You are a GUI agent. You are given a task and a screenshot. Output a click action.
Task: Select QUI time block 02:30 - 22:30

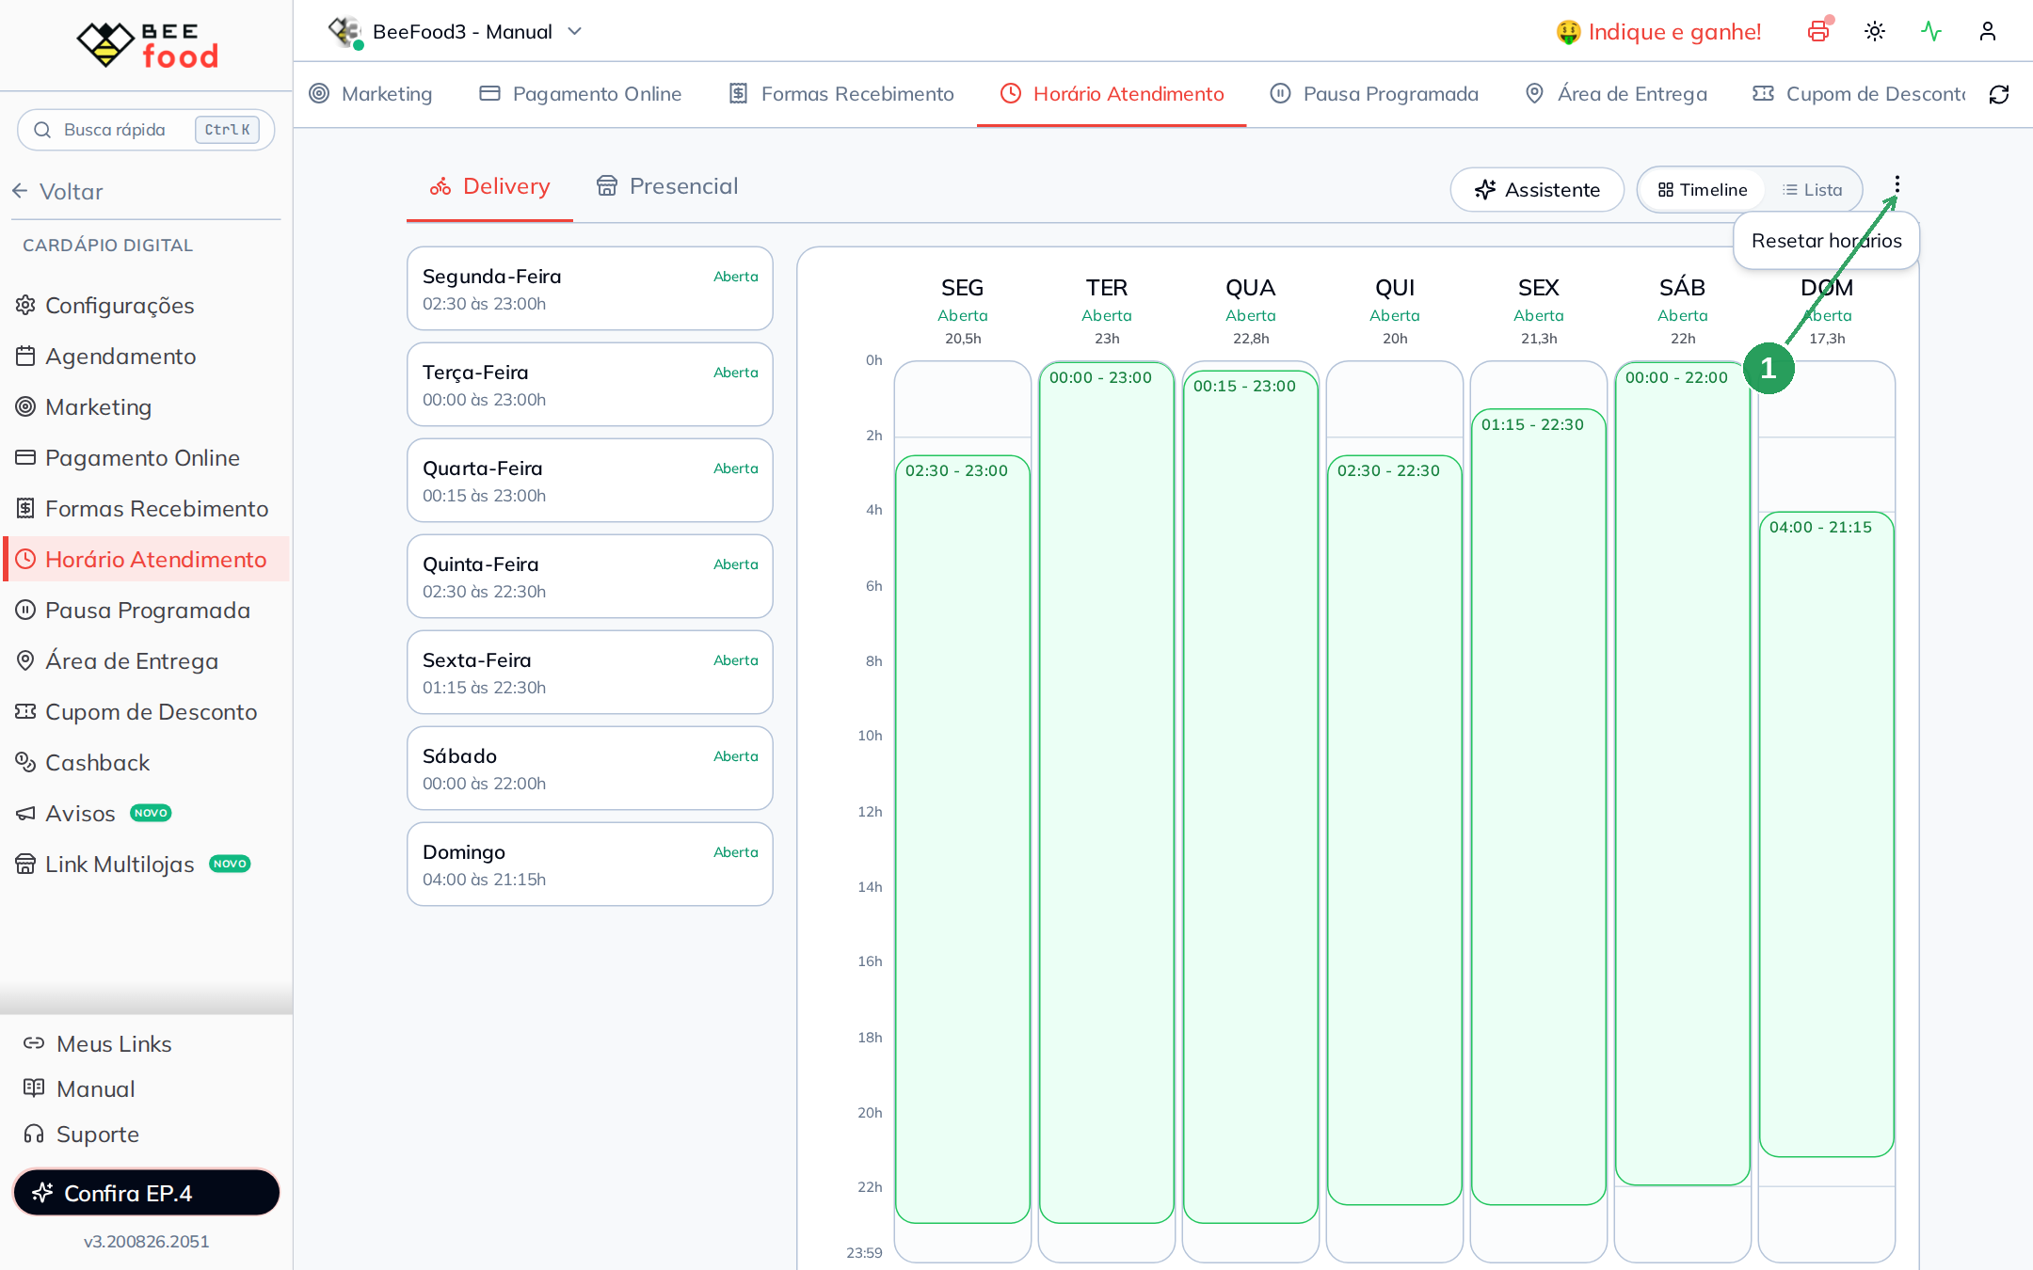click(1395, 830)
